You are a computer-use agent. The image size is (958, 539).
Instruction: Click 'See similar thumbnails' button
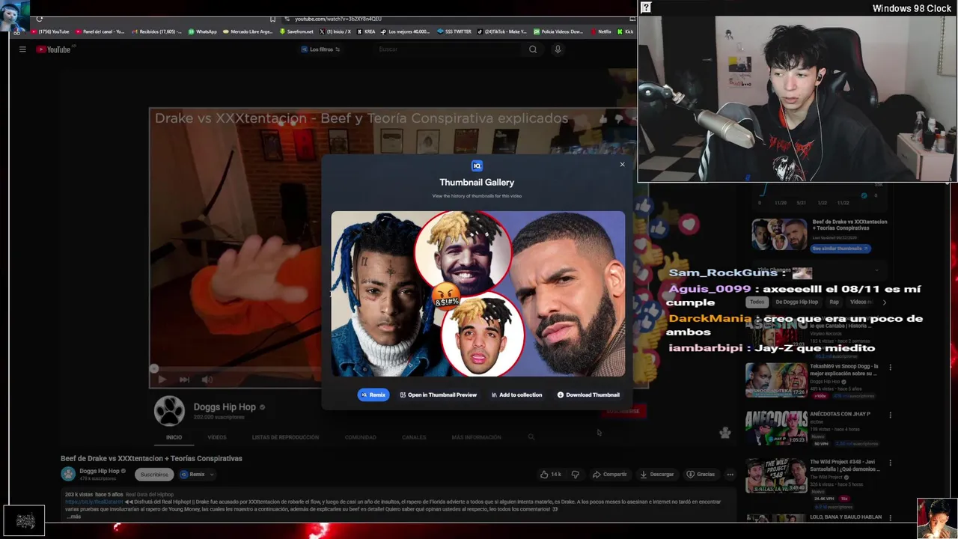coord(840,249)
